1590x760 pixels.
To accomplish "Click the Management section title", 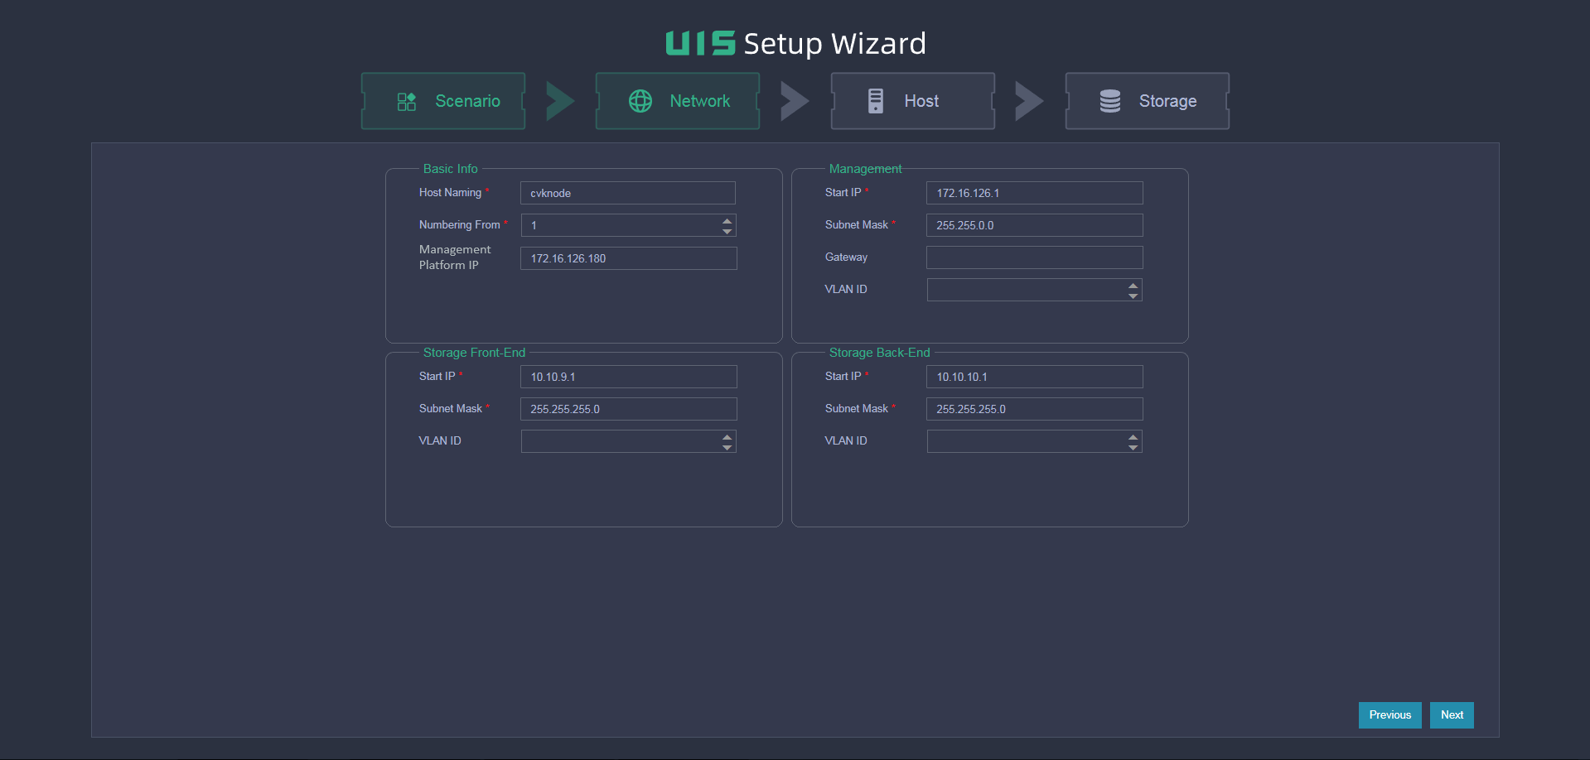I will (x=866, y=169).
